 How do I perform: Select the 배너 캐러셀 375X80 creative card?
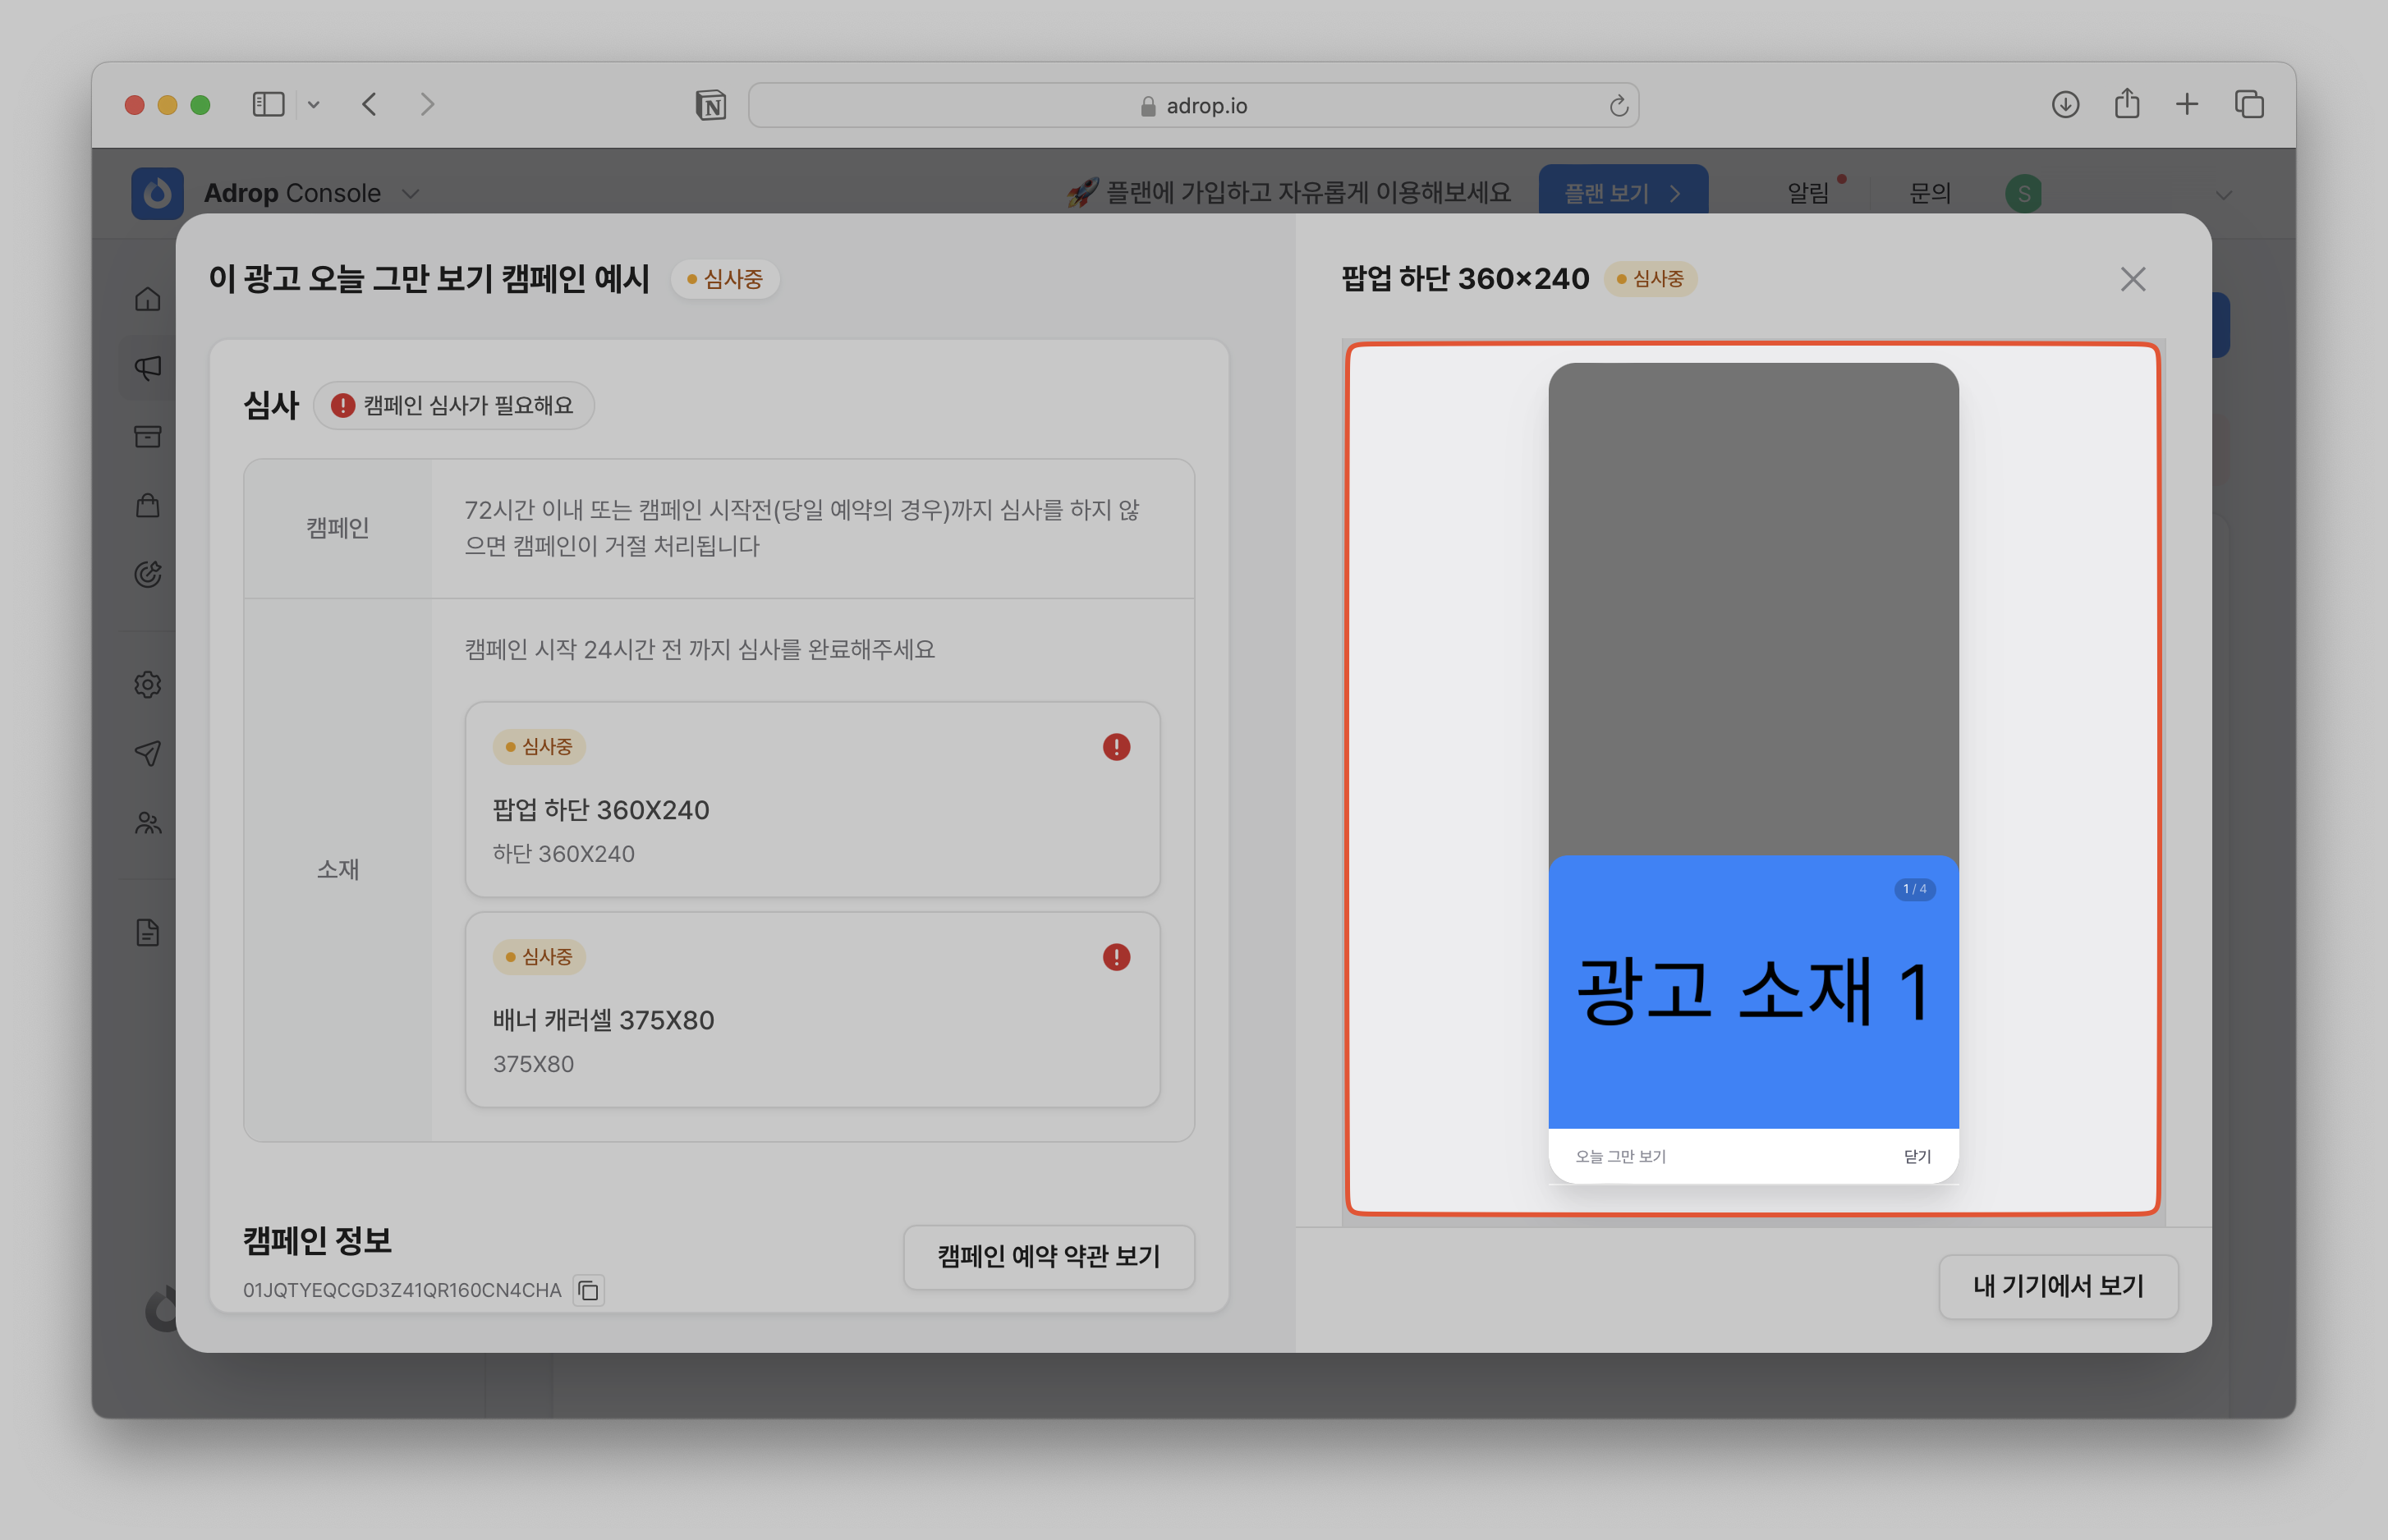812,1010
